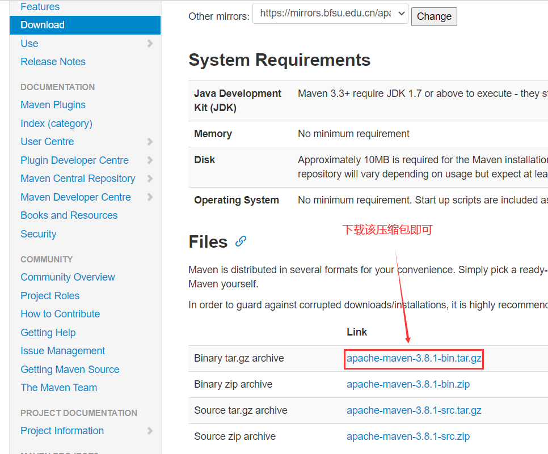
Task: Click the No minimum requirement memory value
Action: pyautogui.click(x=353, y=134)
